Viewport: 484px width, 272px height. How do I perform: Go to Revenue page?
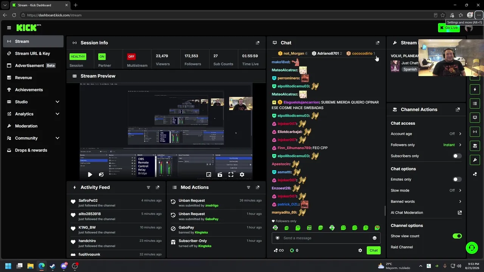tap(33, 77)
